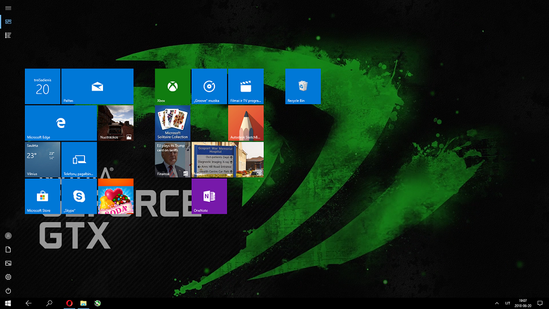
Task: Open the Vilnius weather tile
Action: [x=42, y=160]
